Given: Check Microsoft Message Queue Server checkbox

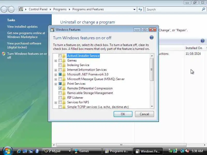Looking at the screenshot, I should [60, 79].
